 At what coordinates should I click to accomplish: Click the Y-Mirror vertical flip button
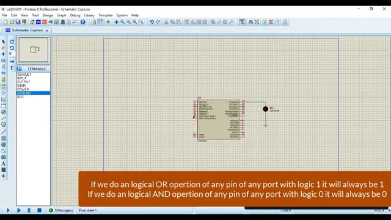(12, 68)
